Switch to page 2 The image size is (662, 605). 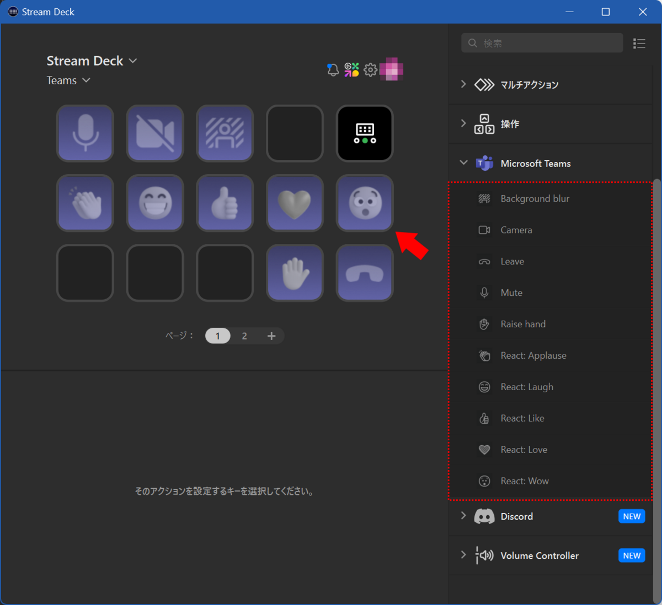244,336
